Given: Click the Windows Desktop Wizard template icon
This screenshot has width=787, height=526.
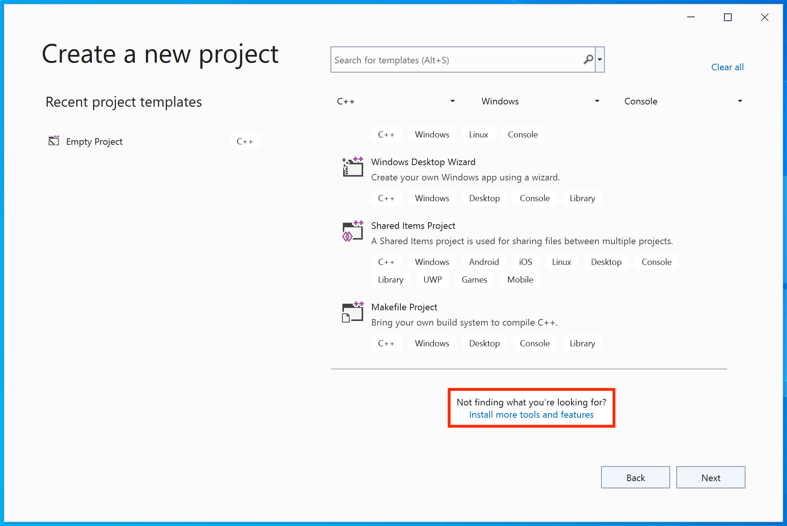Looking at the screenshot, I should point(352,167).
